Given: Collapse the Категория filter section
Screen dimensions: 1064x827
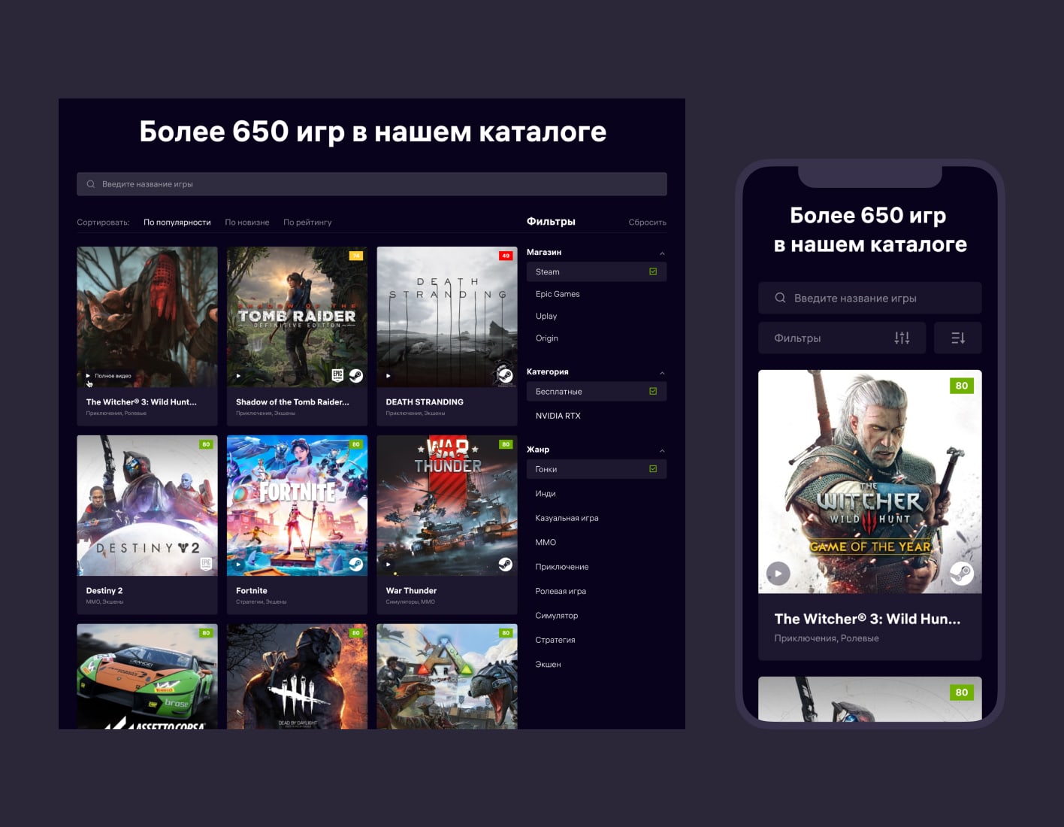Looking at the screenshot, I should point(662,373).
